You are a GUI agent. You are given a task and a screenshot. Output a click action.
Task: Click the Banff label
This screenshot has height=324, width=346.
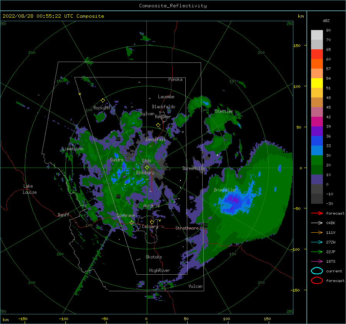(63, 215)
